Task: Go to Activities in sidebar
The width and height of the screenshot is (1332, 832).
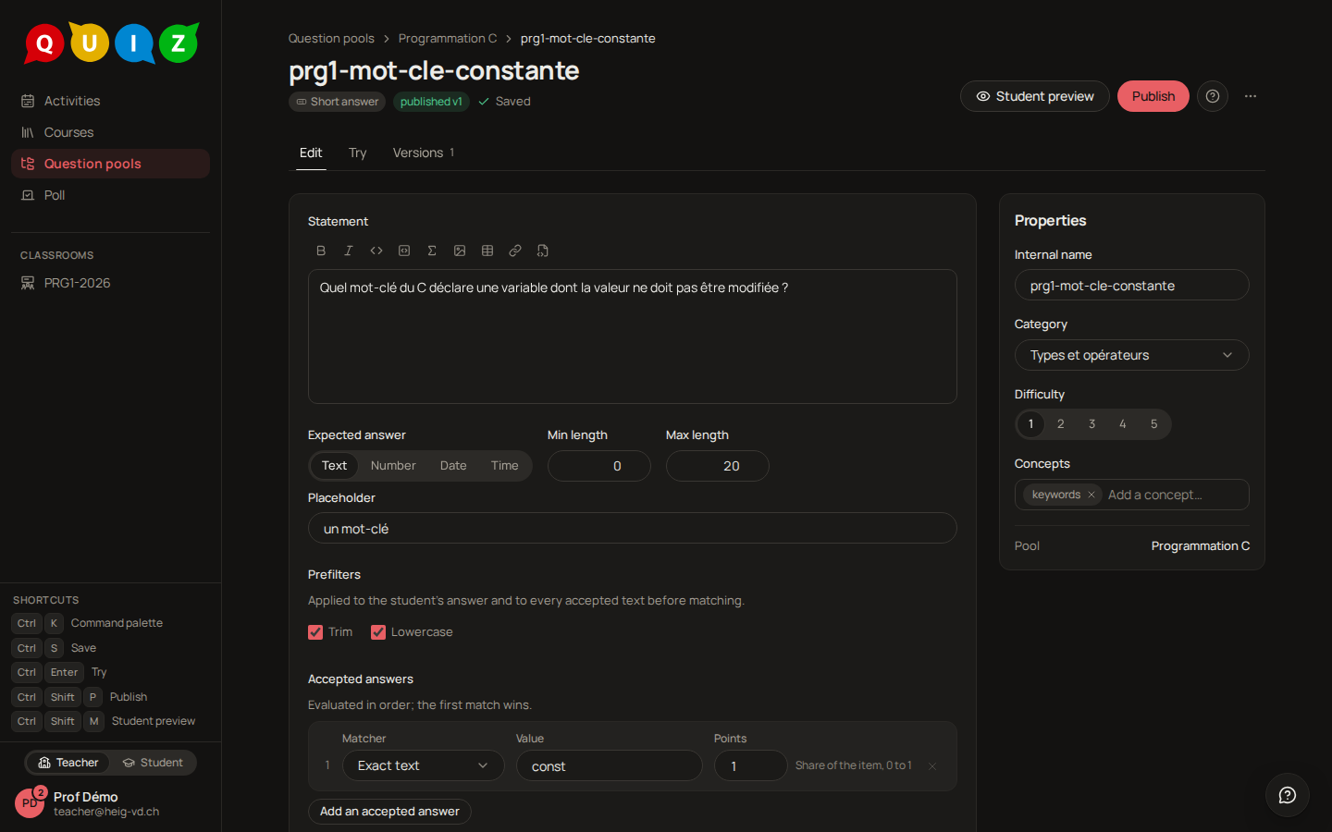Action: [110, 101]
